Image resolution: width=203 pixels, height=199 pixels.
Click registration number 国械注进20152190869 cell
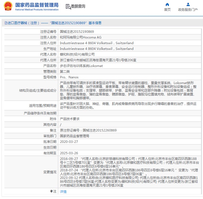coord(77,32)
